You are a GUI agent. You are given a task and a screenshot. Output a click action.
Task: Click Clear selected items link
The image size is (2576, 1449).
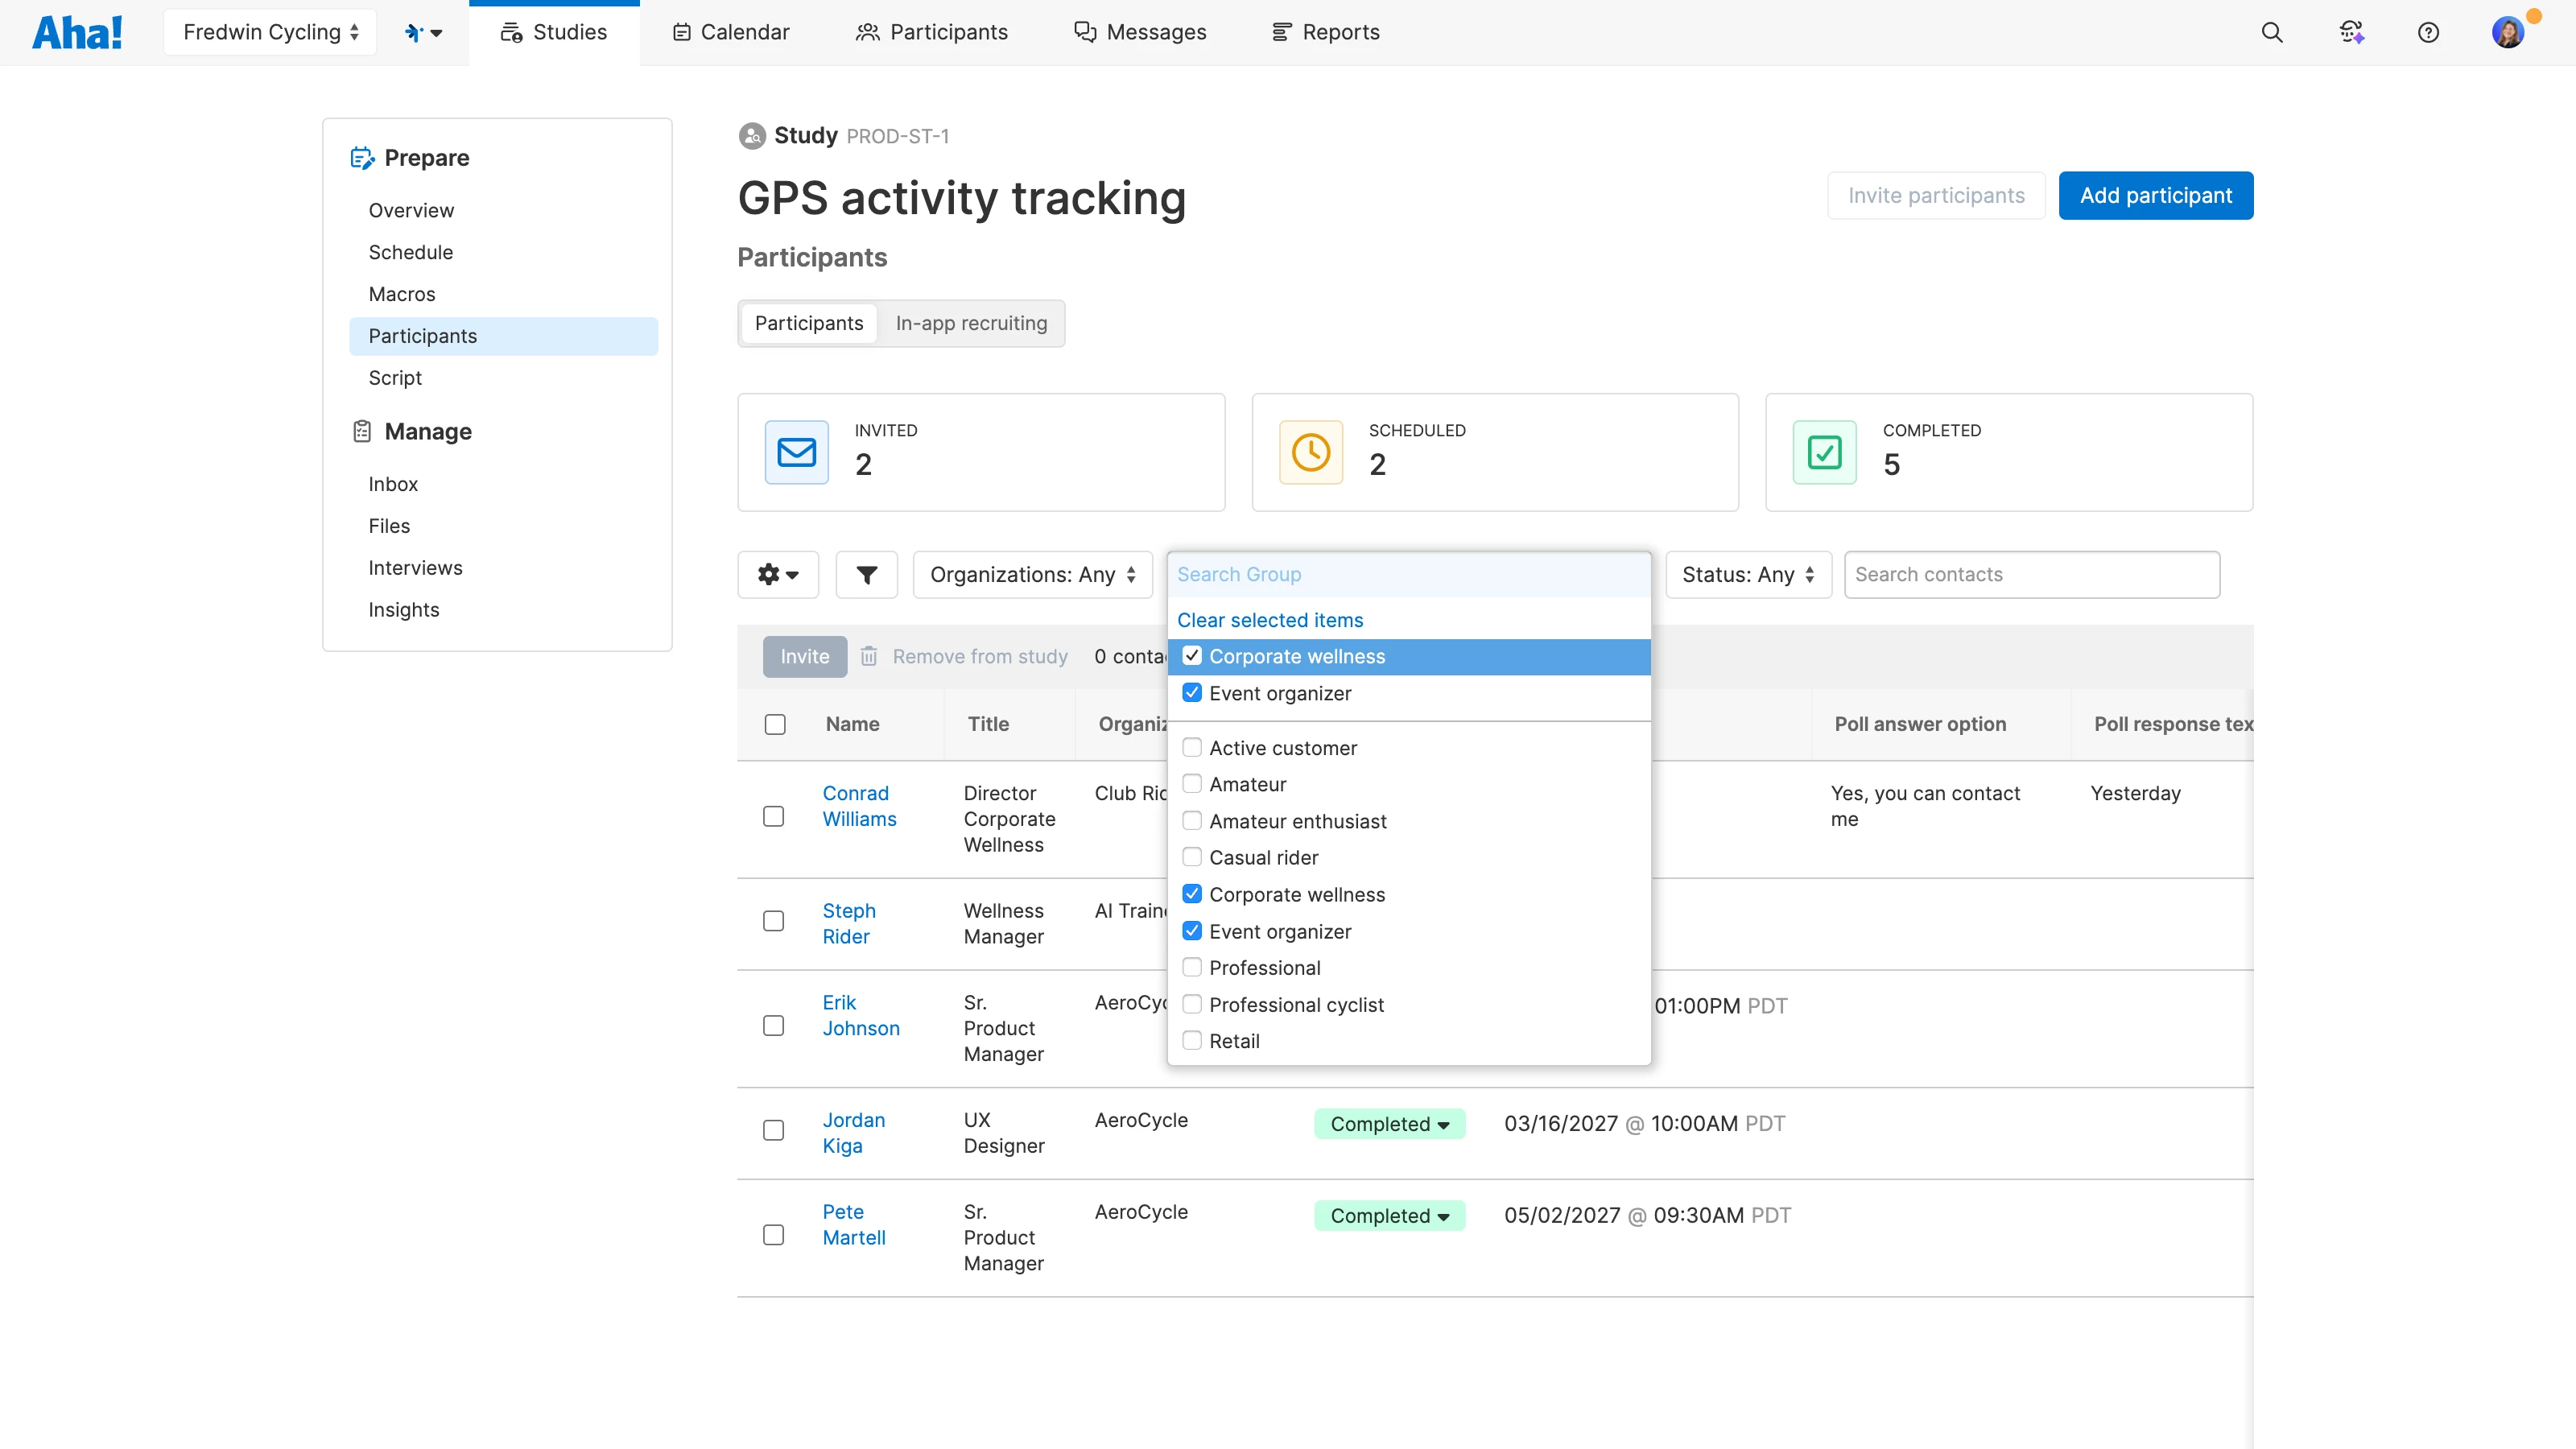(1270, 620)
